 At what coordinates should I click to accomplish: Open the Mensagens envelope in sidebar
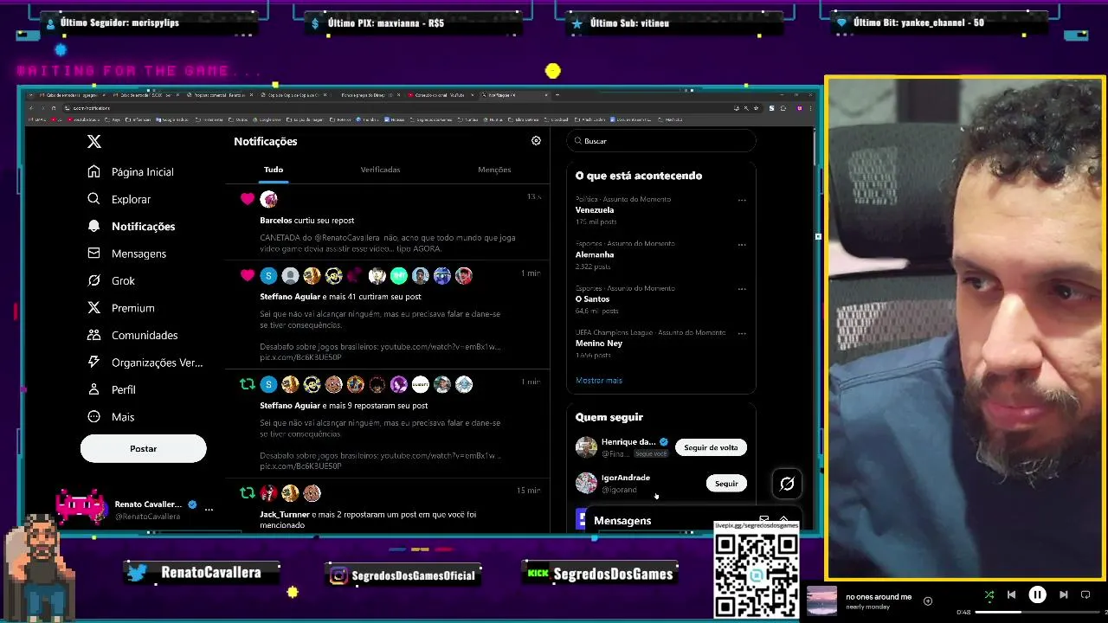(x=94, y=254)
